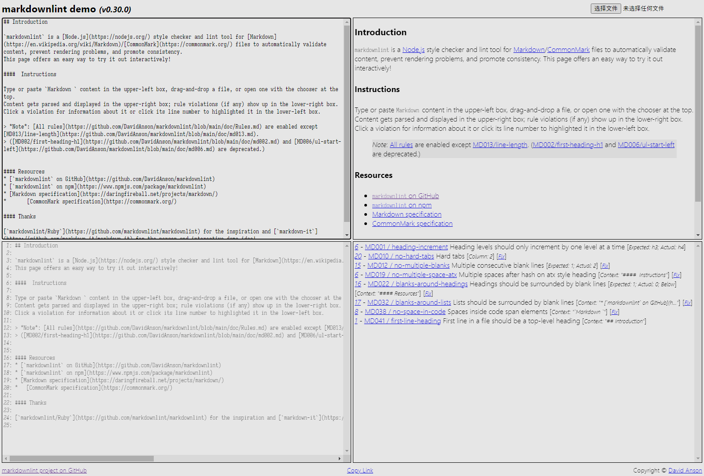Open MD022 / blanks-around-headings rule link

[x=418, y=284]
